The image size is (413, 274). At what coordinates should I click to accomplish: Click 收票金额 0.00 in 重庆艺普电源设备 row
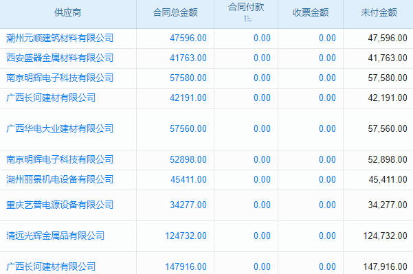[327, 205]
